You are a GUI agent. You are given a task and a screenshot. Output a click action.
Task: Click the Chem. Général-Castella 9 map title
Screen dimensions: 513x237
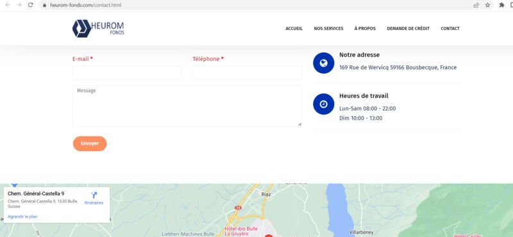click(x=36, y=193)
